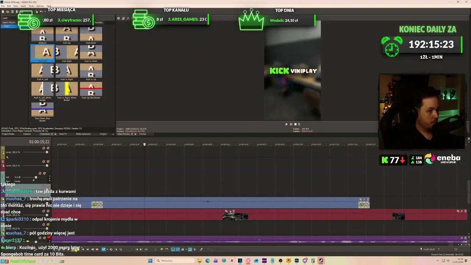The image size is (471, 265).
Task: Mute the teal audio track with Vol
Action: tap(40, 173)
